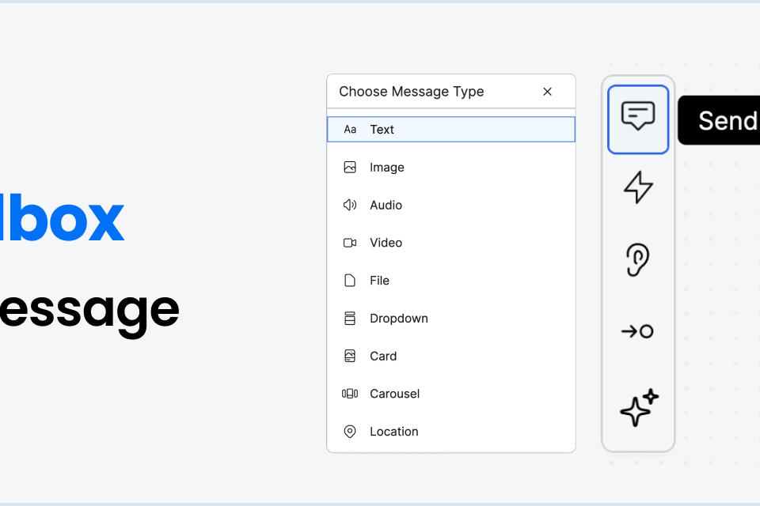
Task: Select the chat message icon in the sidebar
Action: pyautogui.click(x=638, y=119)
